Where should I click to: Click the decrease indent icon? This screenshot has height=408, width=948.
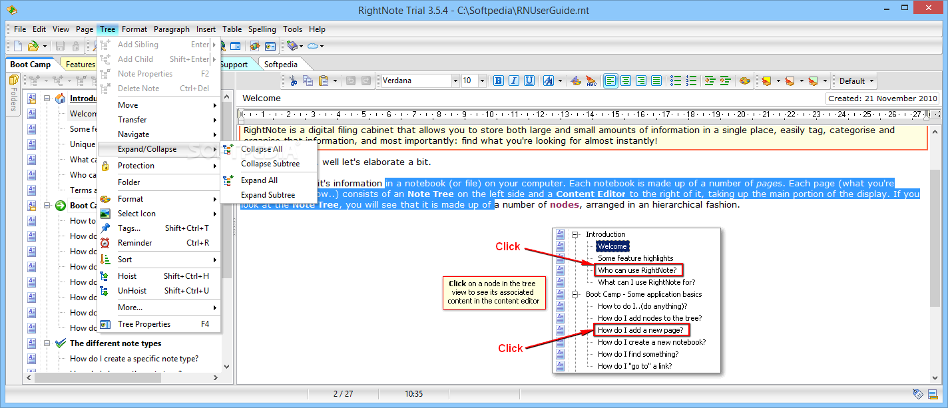[710, 81]
